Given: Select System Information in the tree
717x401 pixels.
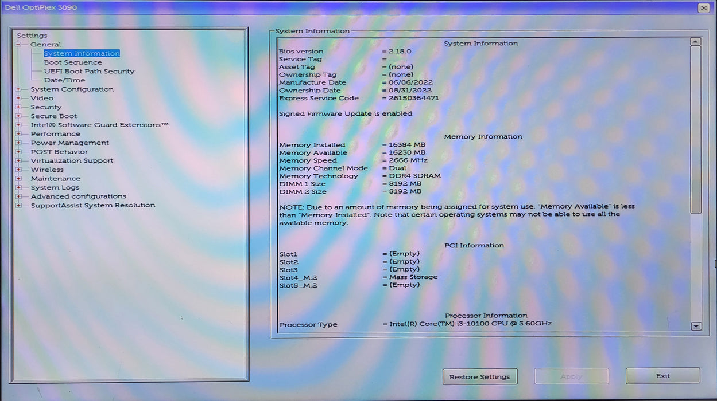Looking at the screenshot, I should [82, 53].
